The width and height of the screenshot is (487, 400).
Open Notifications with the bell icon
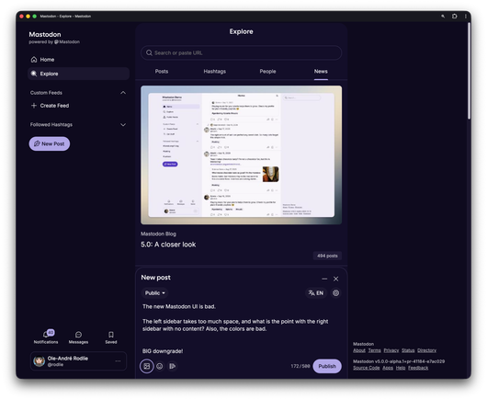pyautogui.click(x=46, y=334)
